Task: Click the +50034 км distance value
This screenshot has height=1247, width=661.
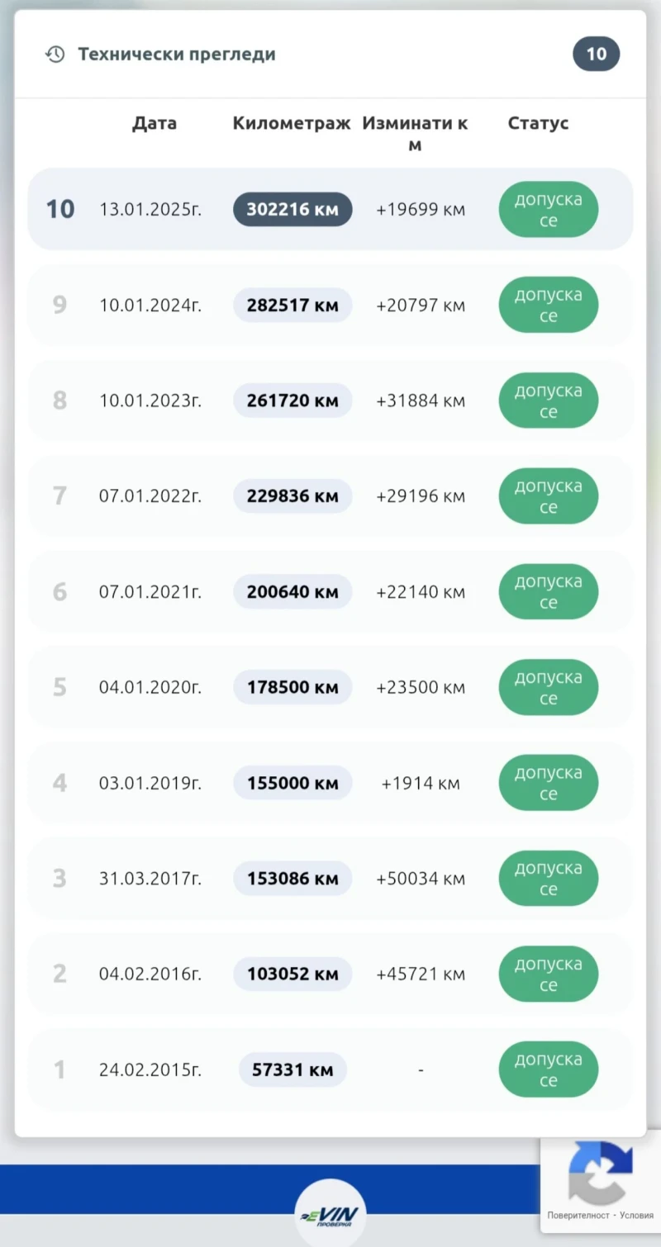Action: pyautogui.click(x=421, y=879)
